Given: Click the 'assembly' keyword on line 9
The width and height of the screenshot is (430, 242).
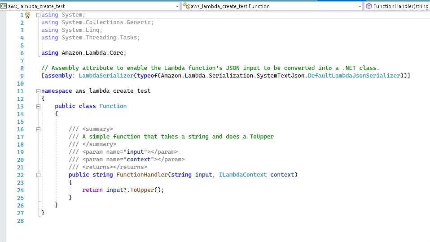Looking at the screenshot, I should pos(58,76).
